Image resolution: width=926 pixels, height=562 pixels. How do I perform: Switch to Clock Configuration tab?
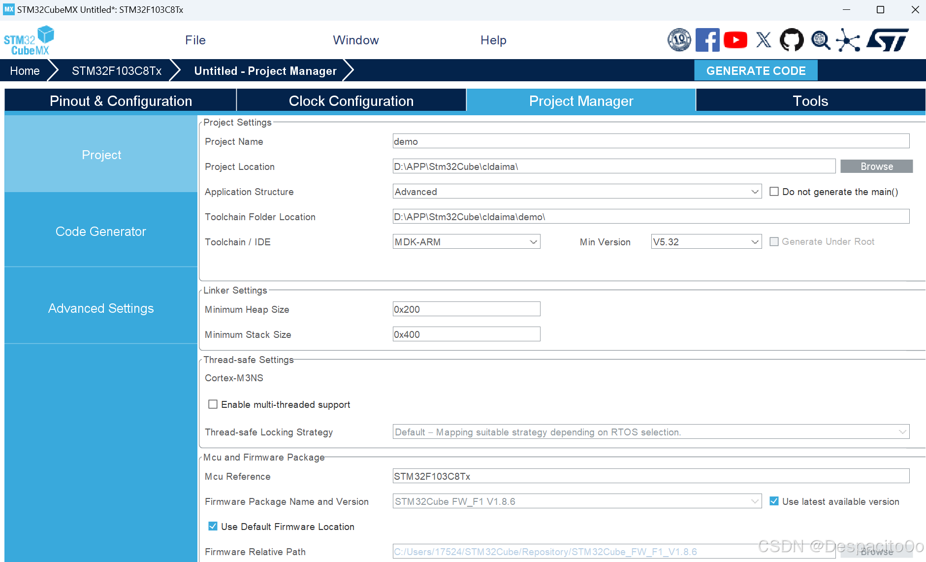coord(351,101)
